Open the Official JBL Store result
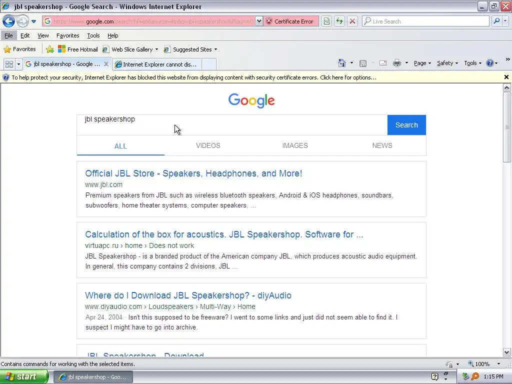 point(193,173)
